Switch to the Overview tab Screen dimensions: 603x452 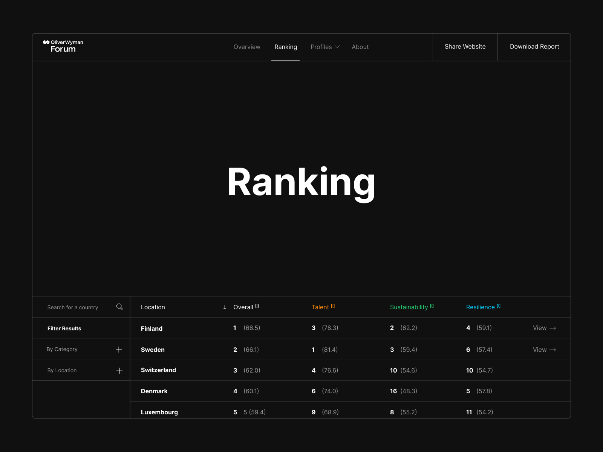pos(247,47)
